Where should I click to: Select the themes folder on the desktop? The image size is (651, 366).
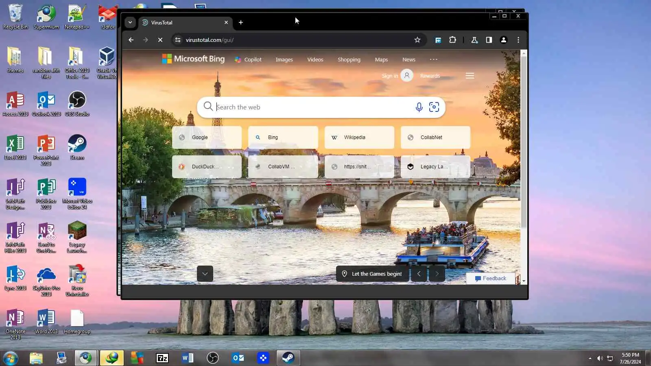coord(15,60)
